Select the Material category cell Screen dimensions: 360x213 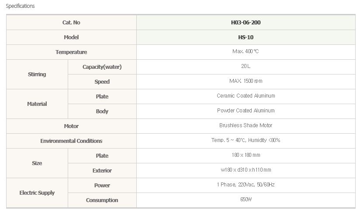tap(37, 104)
